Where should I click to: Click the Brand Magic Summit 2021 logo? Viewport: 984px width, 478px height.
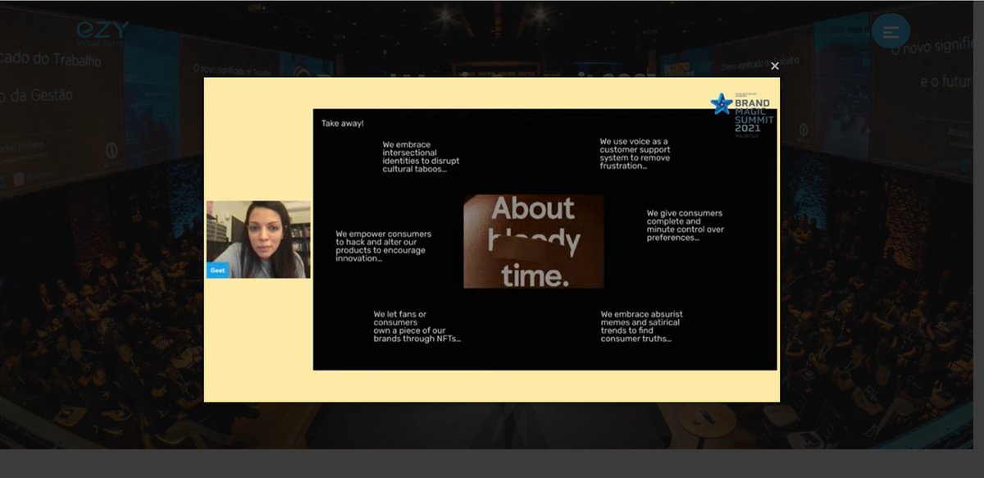coord(742,113)
